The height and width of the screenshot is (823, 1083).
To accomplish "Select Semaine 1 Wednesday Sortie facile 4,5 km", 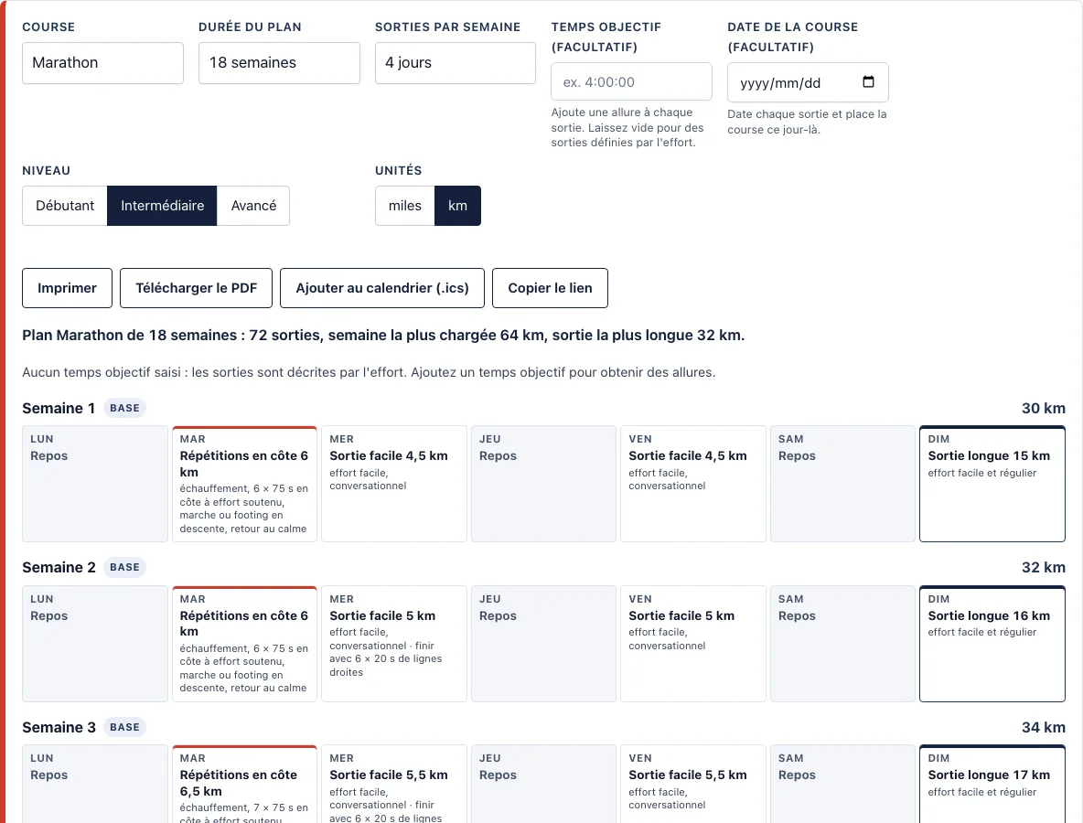I will tap(394, 484).
